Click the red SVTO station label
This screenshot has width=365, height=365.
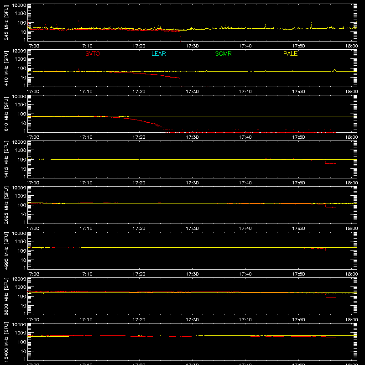[x=93, y=53]
